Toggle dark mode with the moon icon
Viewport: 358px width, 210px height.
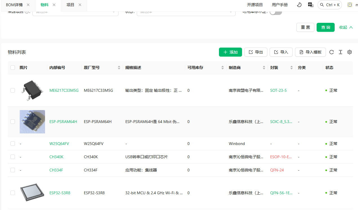coord(299,5)
